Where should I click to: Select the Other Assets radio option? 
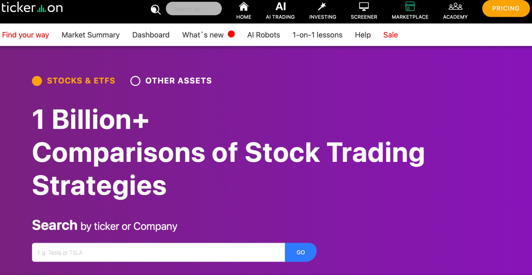point(135,81)
